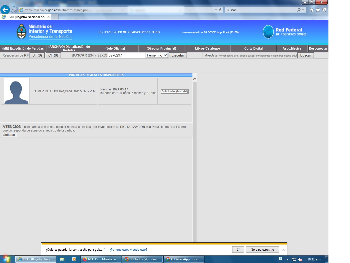Image resolution: width=350 pixels, height=263 pixels.
Task: Expand the address bar history dropdown
Action: (216, 10)
